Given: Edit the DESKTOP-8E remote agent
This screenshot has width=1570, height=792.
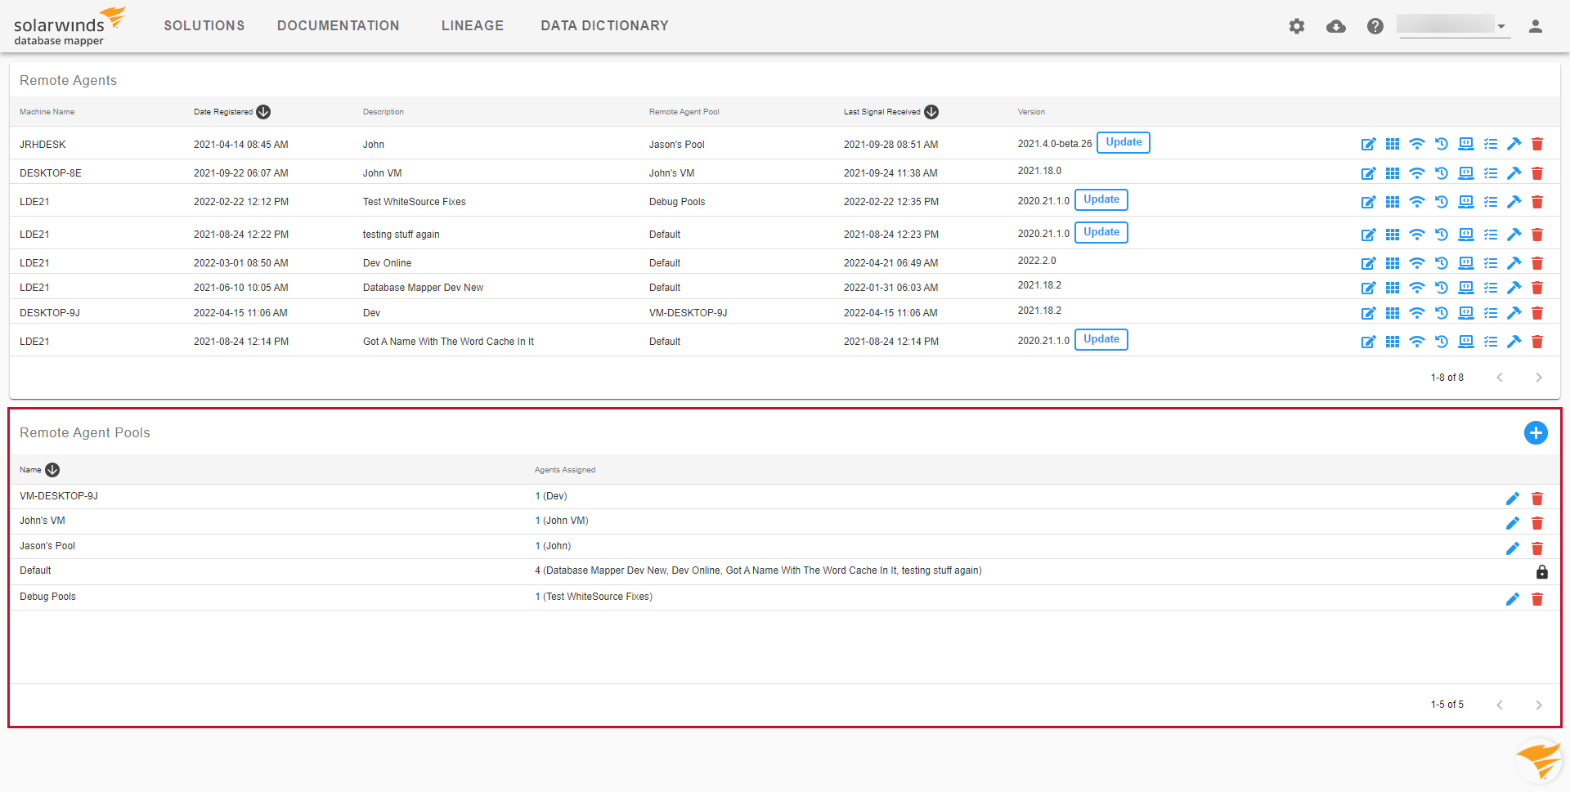Looking at the screenshot, I should [1368, 173].
